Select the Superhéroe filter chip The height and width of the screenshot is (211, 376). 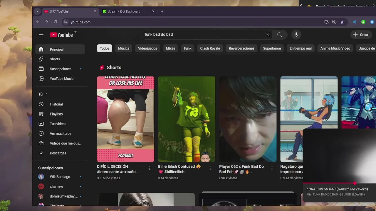point(272,48)
